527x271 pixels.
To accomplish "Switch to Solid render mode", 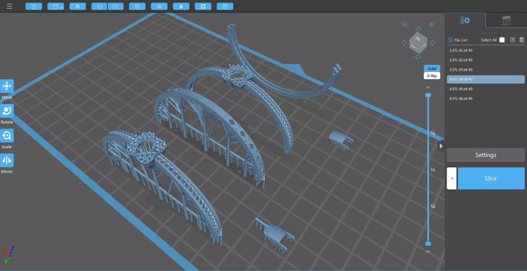I will [432, 69].
